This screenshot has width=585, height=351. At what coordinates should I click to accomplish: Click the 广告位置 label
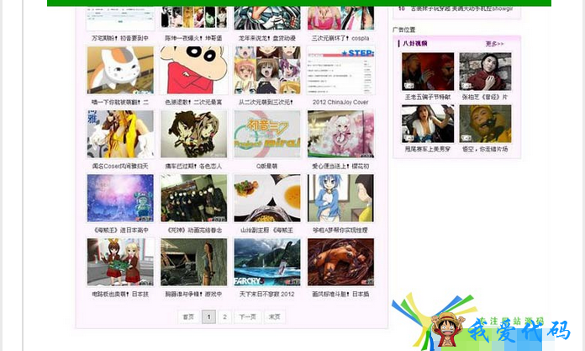pos(403,30)
